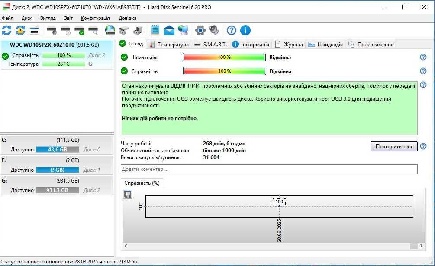This screenshot has width=435, height=266.
Task: Click help icon beside Справність bar
Action: pyautogui.click(x=423, y=71)
